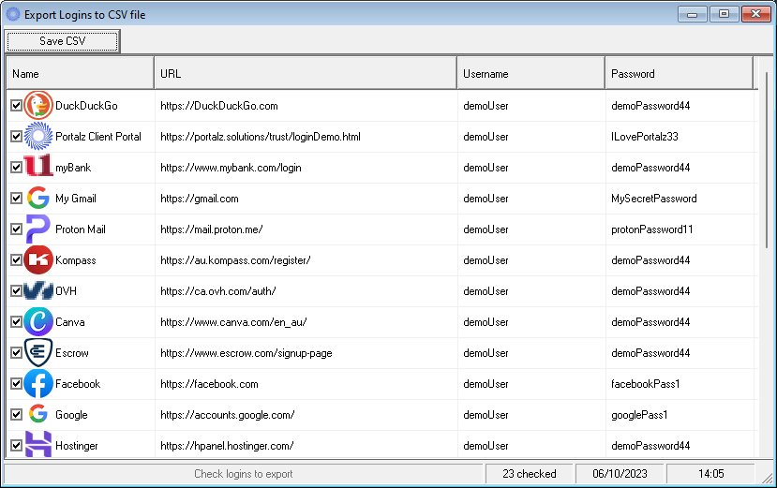
Task: Click the 14:05 time in status bar
Action: [x=711, y=474]
